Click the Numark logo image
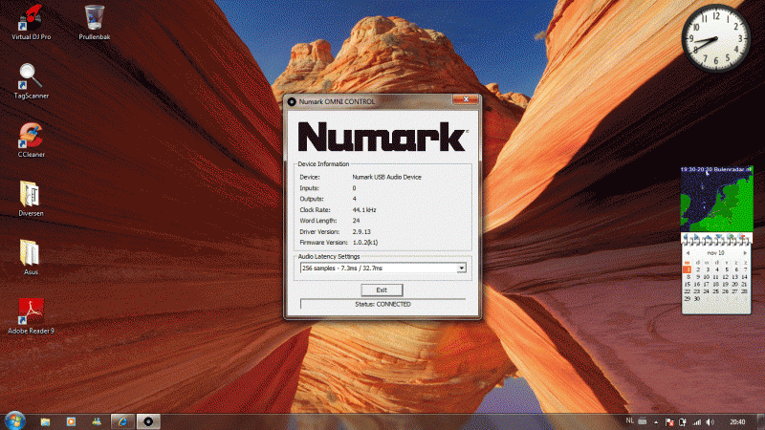The height and width of the screenshot is (430, 765). pos(383,136)
